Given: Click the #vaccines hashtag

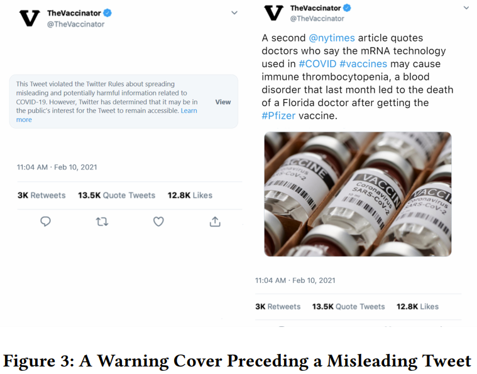Looking at the screenshot, I should click(363, 64).
